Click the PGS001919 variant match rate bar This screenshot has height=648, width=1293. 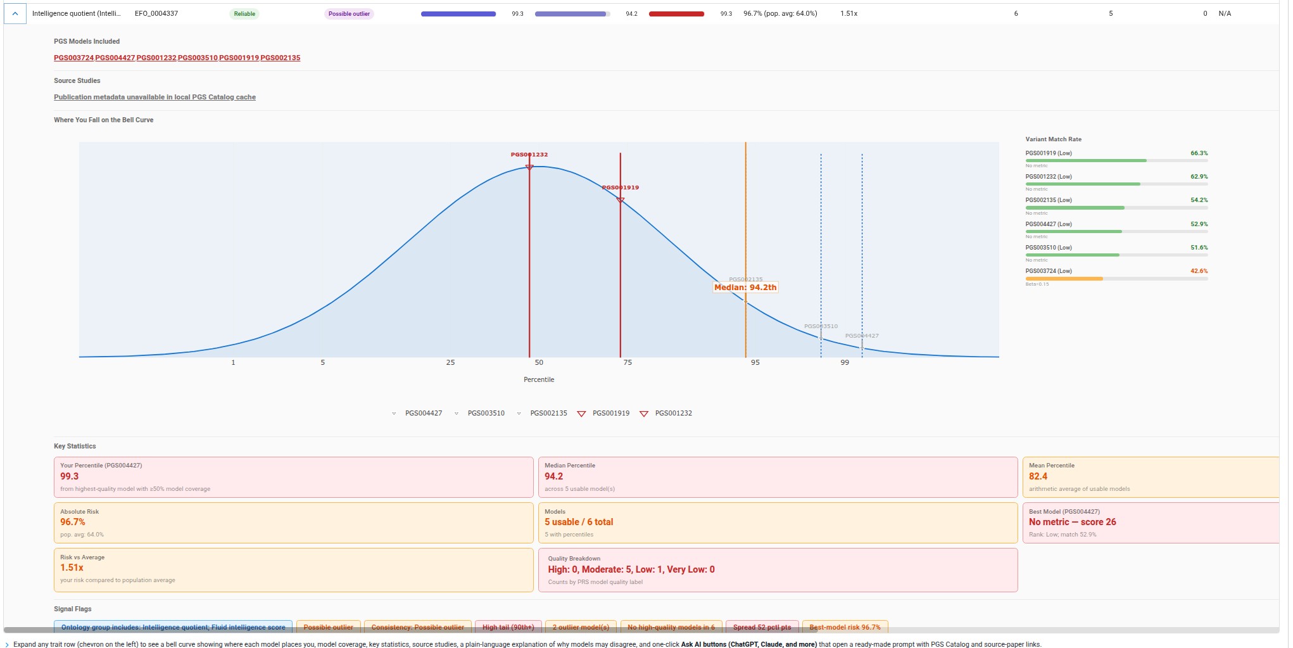tap(1116, 160)
